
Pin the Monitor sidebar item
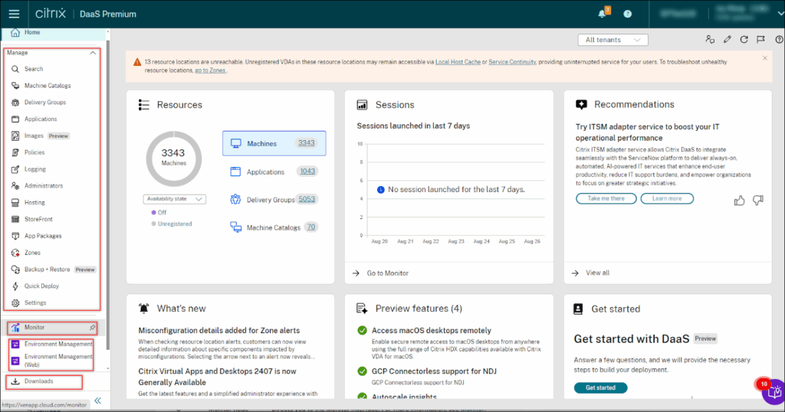pyautogui.click(x=93, y=328)
